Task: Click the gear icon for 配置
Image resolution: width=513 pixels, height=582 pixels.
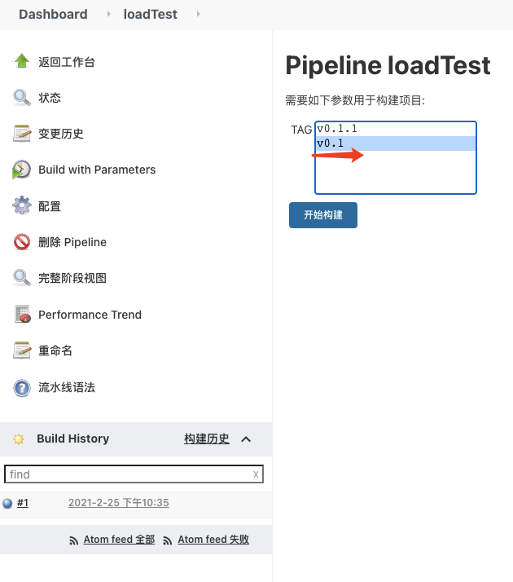Action: coord(22,206)
